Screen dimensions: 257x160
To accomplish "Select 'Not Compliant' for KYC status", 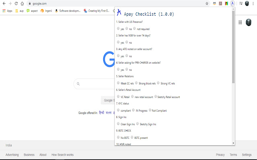I will pos(150,110).
